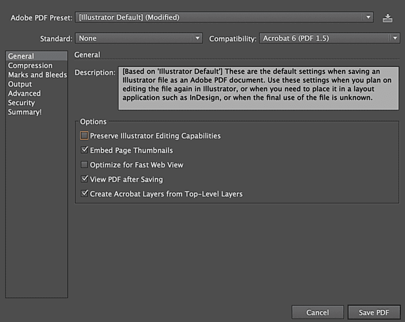Viewport: 405px width, 322px height.
Task: Click the Save PDF button
Action: click(x=374, y=313)
